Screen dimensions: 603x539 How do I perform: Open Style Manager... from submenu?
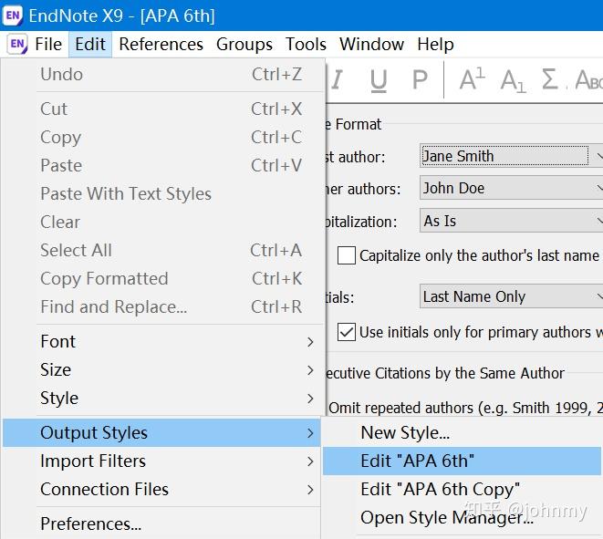coord(462,518)
